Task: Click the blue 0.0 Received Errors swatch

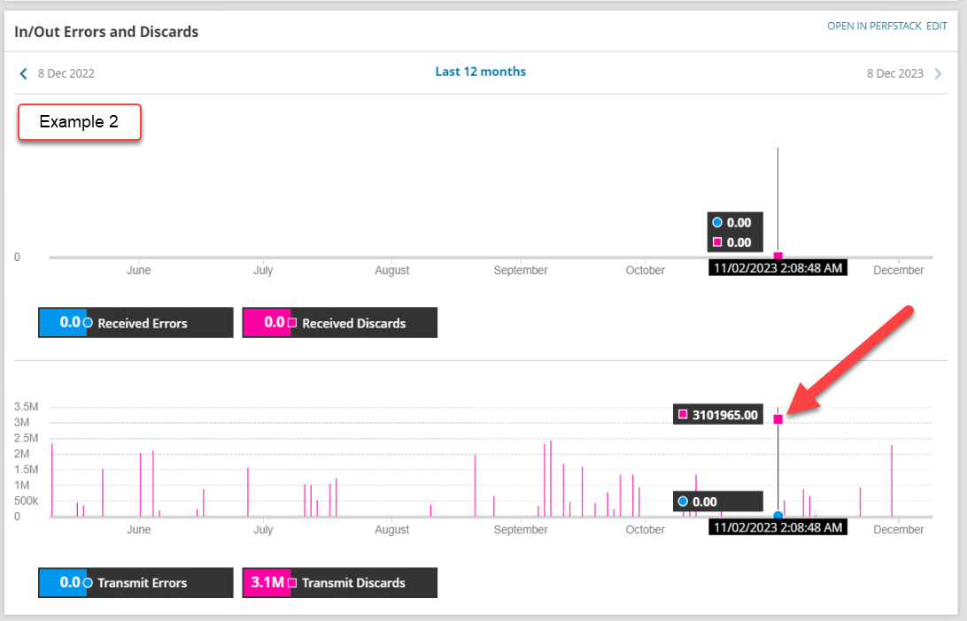Action: pos(62,323)
